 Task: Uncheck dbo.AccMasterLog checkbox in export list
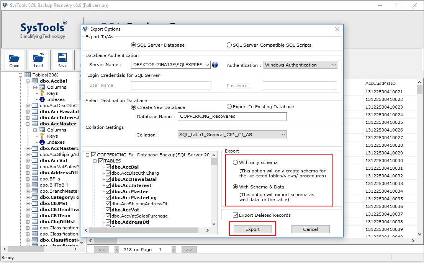[108, 198]
